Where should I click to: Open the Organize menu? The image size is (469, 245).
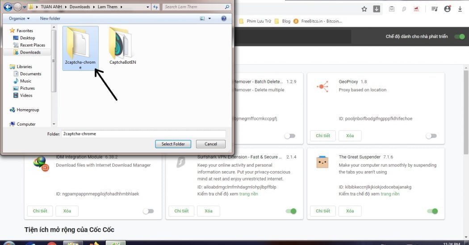[x=19, y=19]
